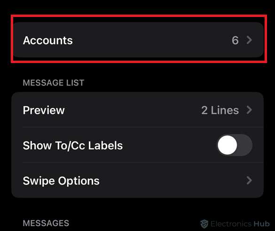Screen dimensions: 275x231
Task: Click the Electronics Hub shield logo icon
Action: coord(204,224)
